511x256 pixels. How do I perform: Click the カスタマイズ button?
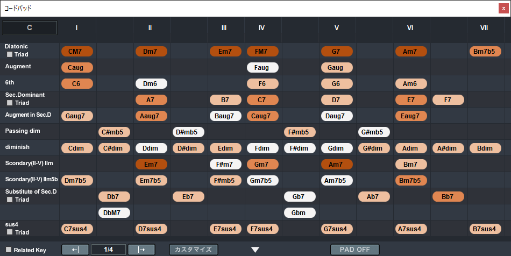coord(194,250)
